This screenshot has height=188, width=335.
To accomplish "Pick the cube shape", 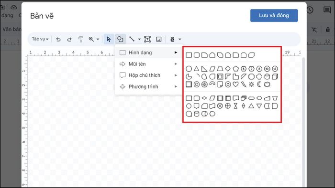I will coord(275,77).
